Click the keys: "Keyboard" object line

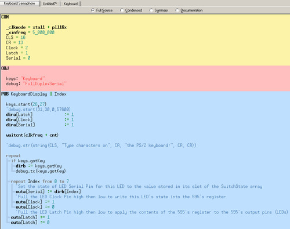click(26, 79)
